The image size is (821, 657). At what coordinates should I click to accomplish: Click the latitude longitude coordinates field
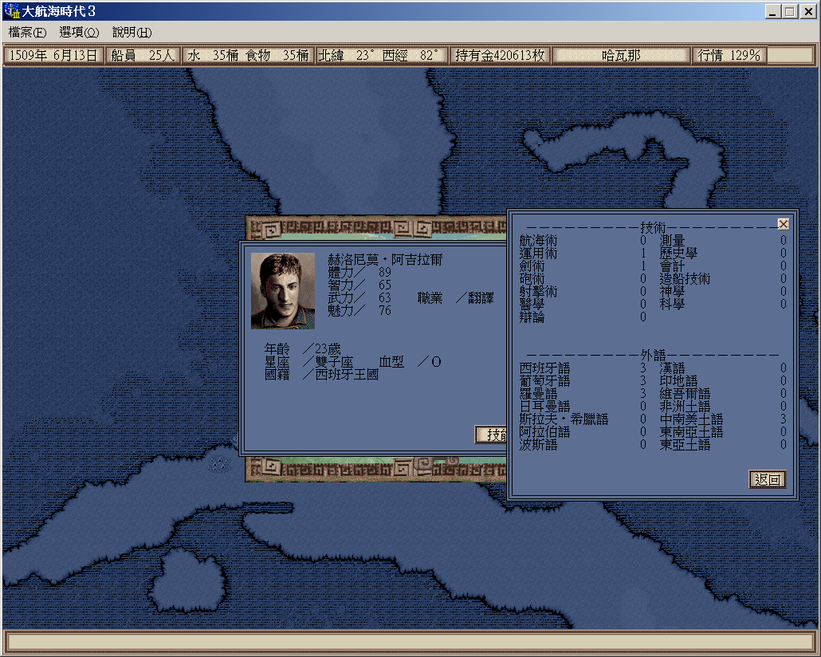pos(380,55)
